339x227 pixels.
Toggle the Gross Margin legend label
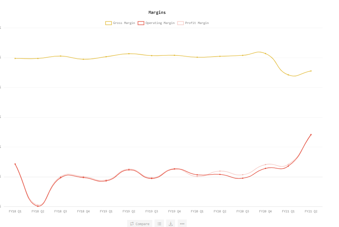[x=124, y=23]
